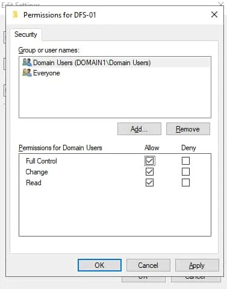Screen dimensions: 227x289
Task: Check the Change Deny checkbox
Action: pyautogui.click(x=185, y=172)
